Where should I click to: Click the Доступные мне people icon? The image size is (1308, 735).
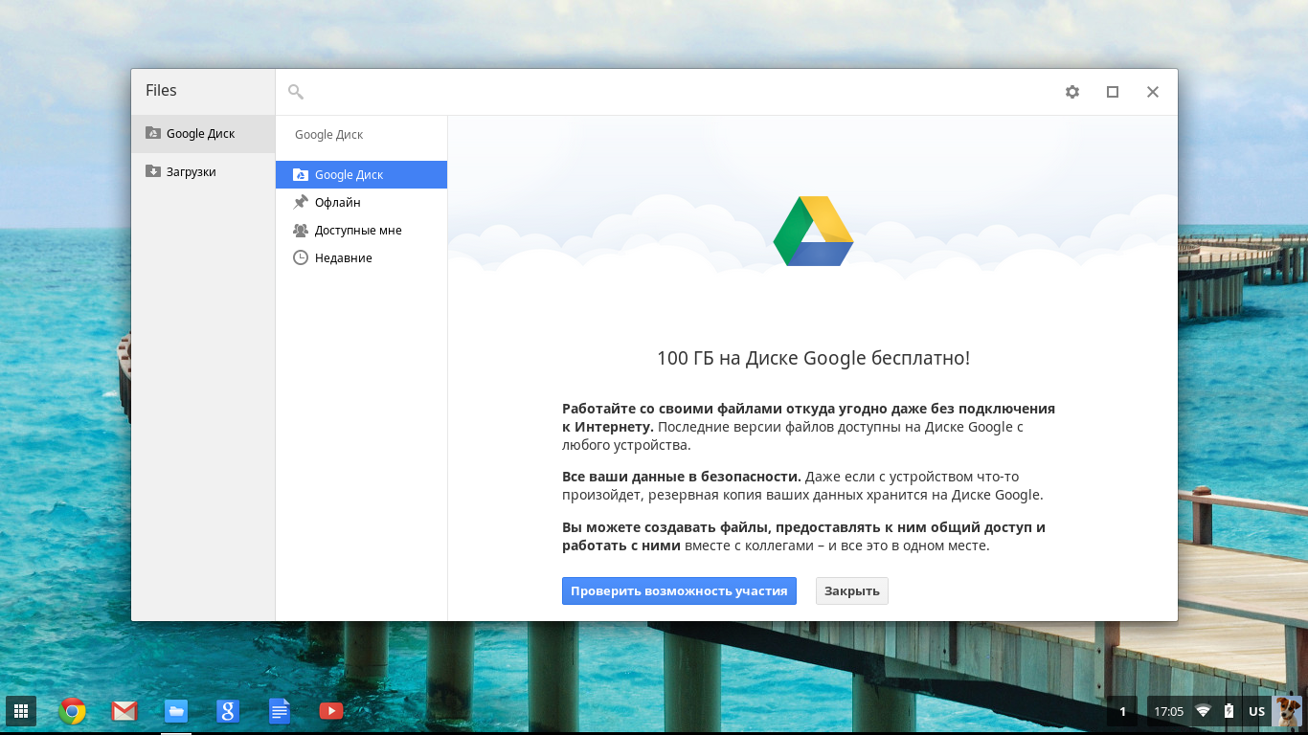pyautogui.click(x=301, y=231)
